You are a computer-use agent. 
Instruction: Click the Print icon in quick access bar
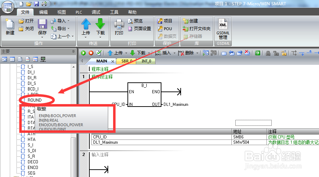pyautogui.click(x=44, y=4)
